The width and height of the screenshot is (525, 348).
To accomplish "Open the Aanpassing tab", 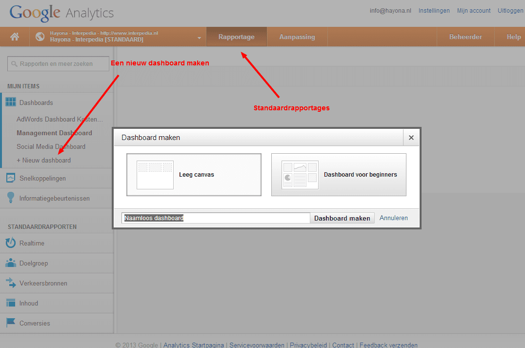I will pyautogui.click(x=297, y=37).
